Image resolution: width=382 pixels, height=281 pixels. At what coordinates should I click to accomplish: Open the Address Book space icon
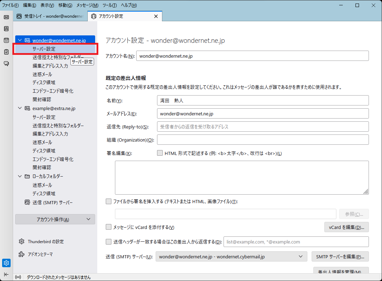pos(6,29)
